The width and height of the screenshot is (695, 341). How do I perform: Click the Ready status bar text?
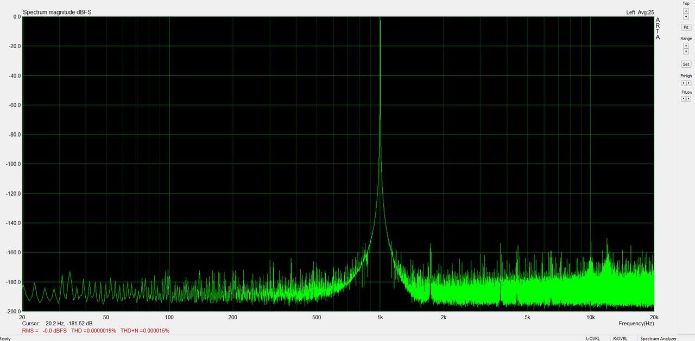tap(5, 338)
